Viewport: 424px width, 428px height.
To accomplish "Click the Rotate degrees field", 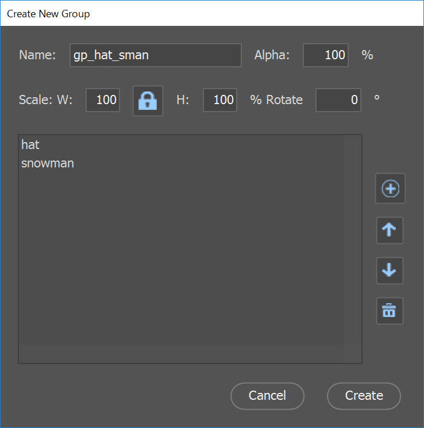I will click(x=338, y=100).
